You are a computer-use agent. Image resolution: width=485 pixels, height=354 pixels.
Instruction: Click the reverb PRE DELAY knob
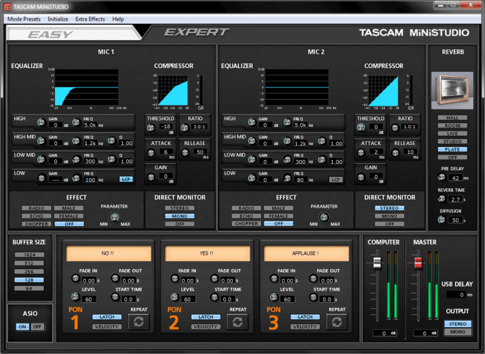pos(442,177)
